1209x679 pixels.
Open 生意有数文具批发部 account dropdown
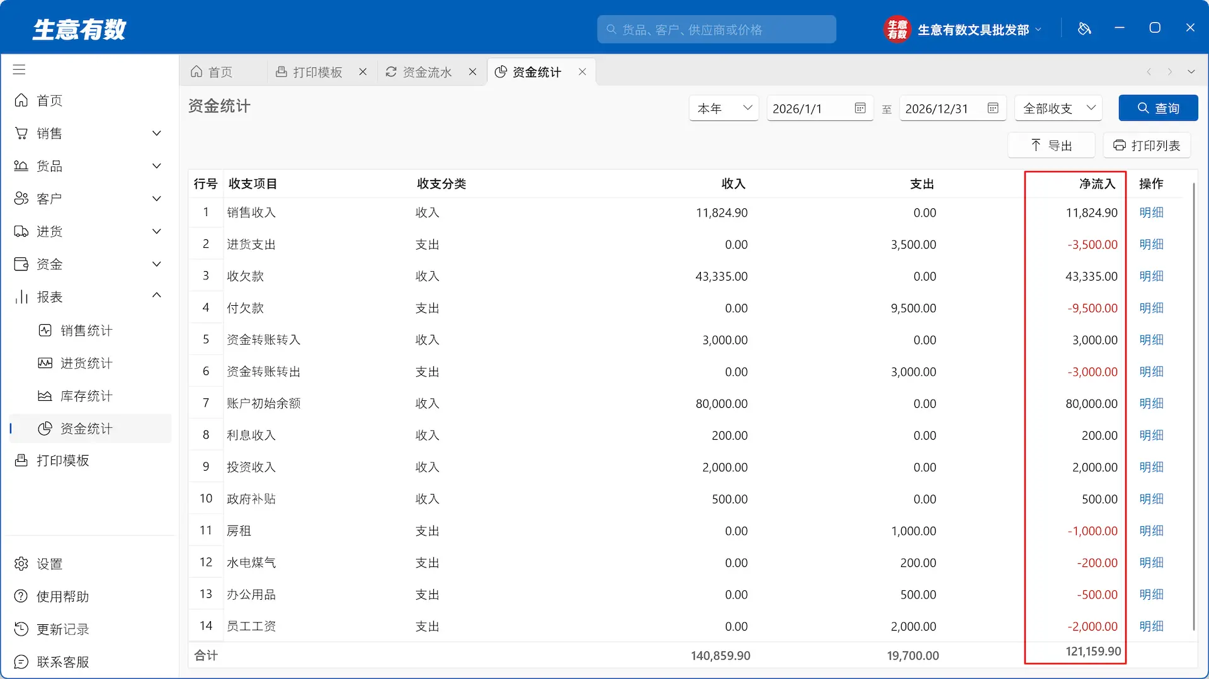[979, 30]
